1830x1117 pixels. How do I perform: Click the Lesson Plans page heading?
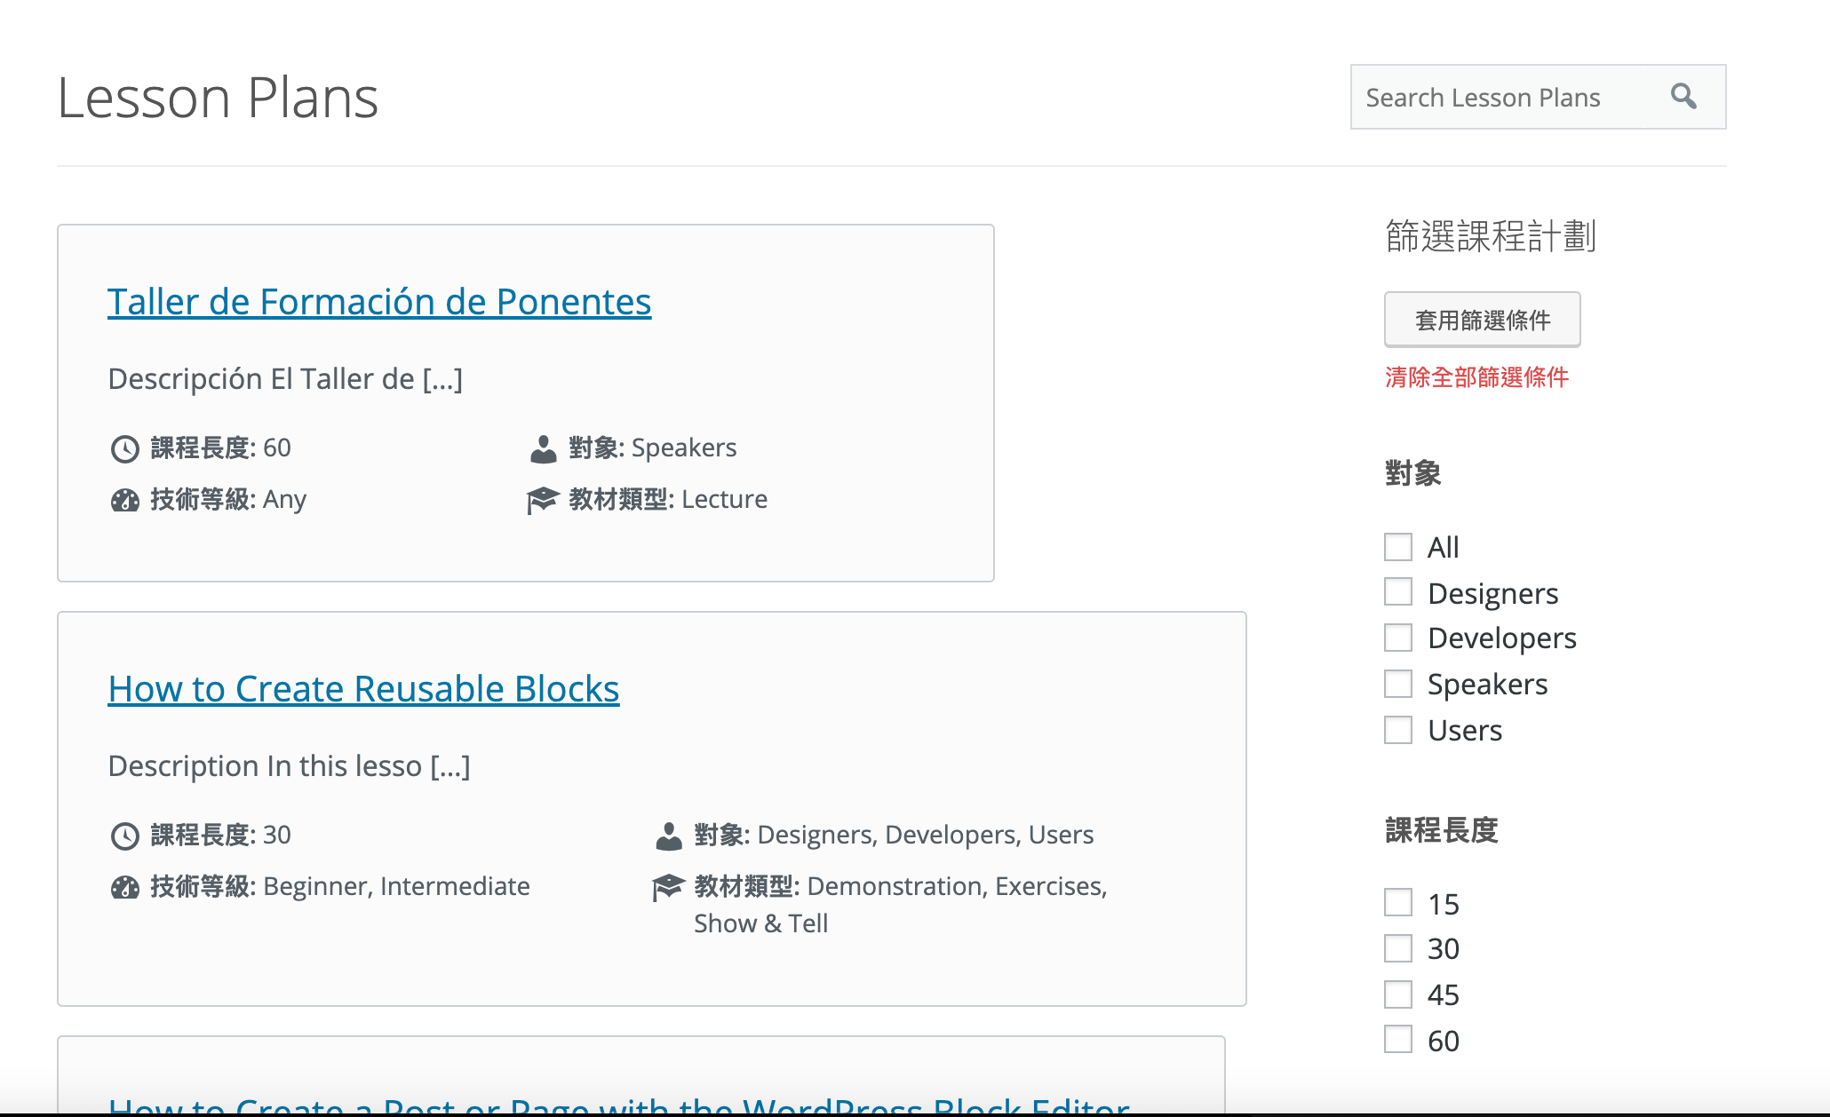218,97
